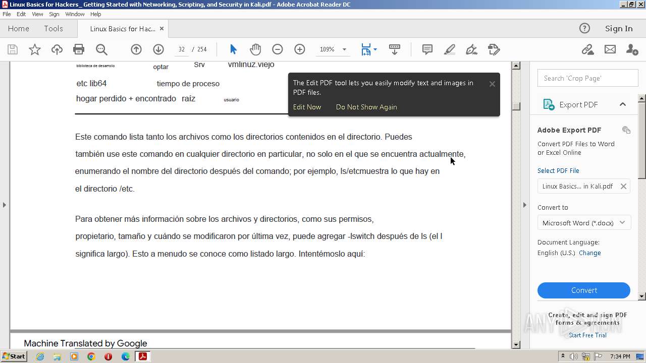Add a sticky note comment
646x363 pixels.
coord(427,49)
